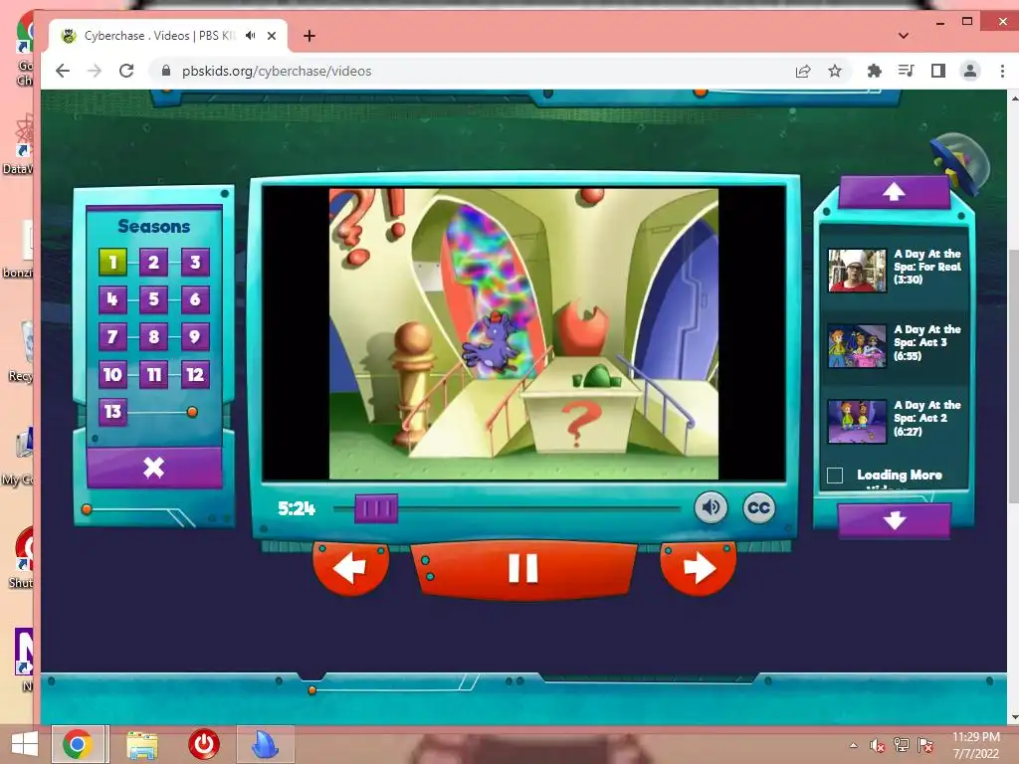
Task: Mute the video player volume
Action: (711, 507)
